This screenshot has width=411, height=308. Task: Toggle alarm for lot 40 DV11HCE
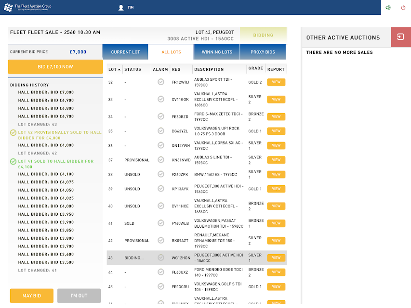click(161, 206)
